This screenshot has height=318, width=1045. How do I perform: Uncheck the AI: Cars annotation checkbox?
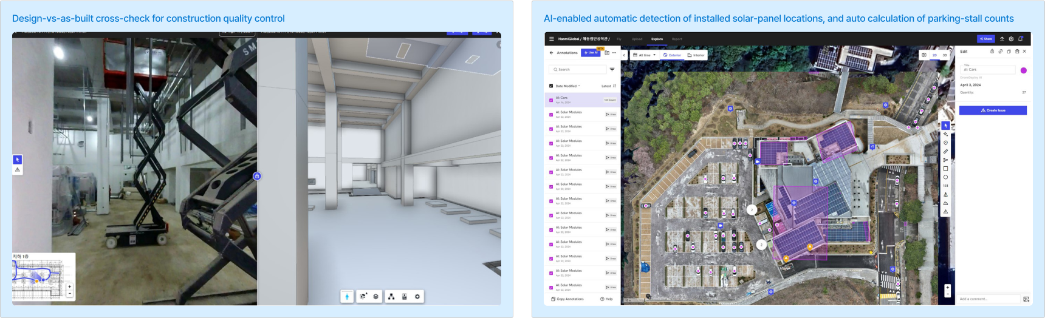(551, 100)
